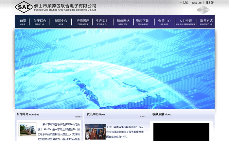The width and height of the screenshot is (229, 141).
Task: Open the 新闻中心 News menu item
Action: click(61, 22)
